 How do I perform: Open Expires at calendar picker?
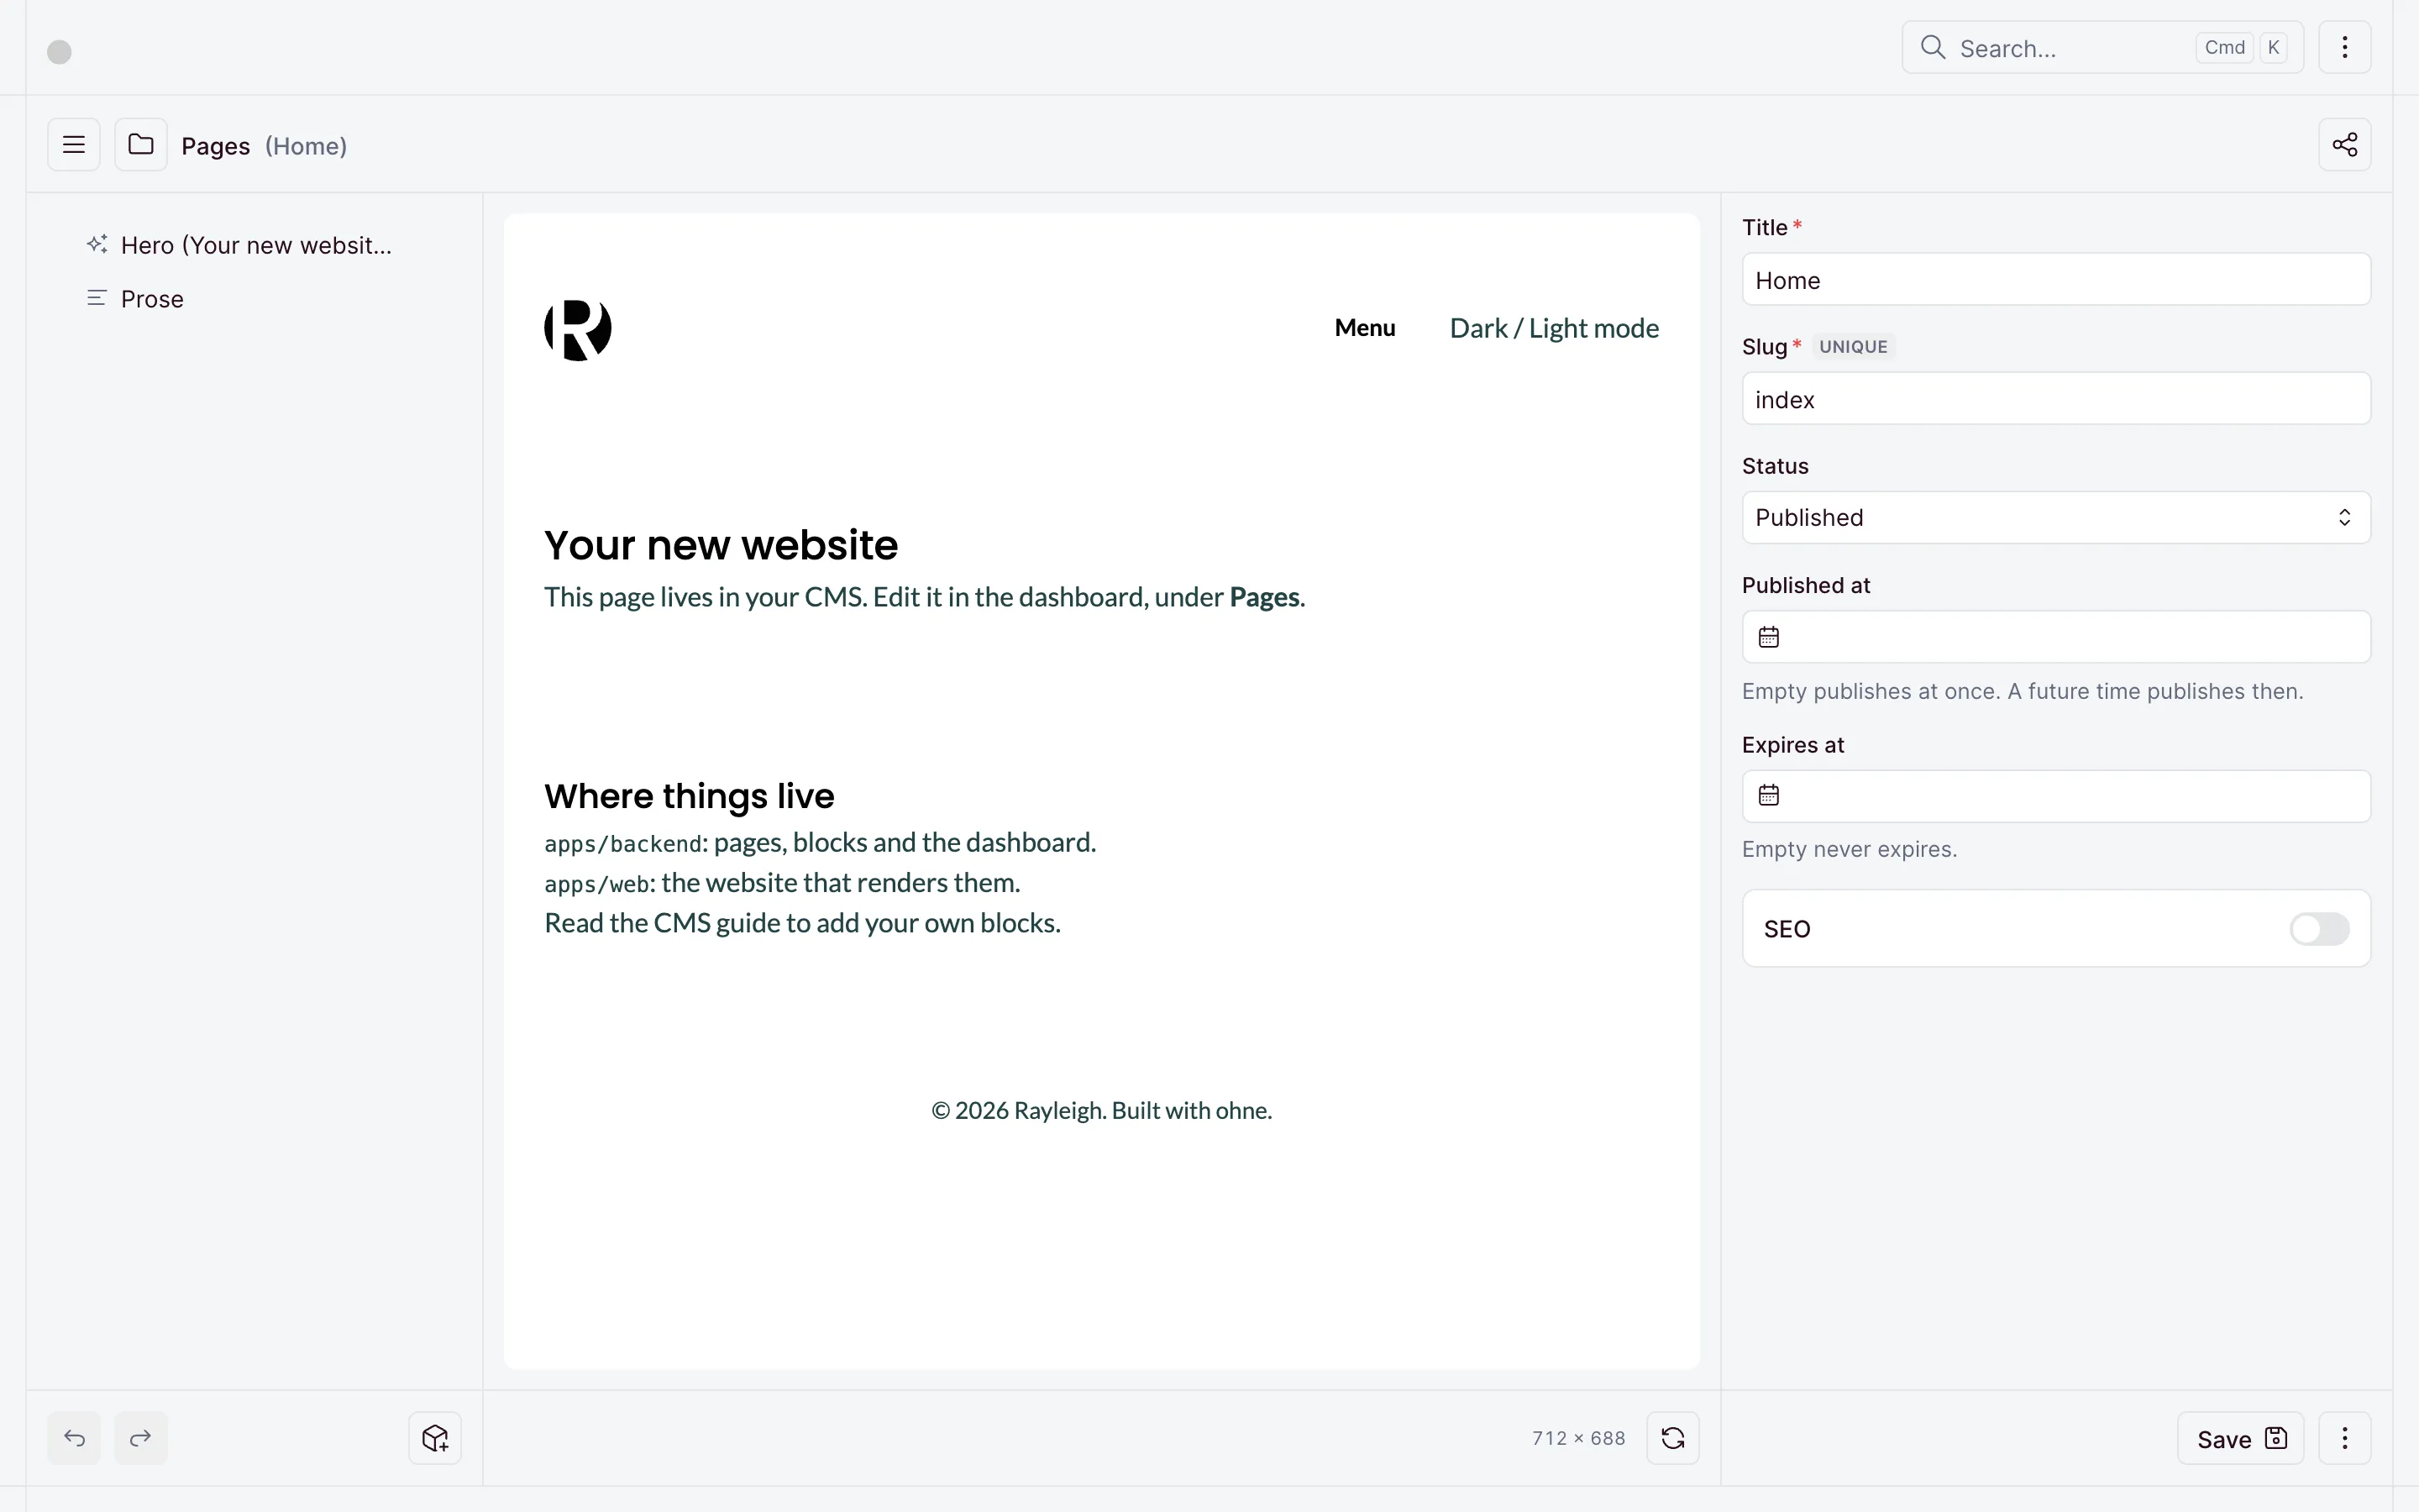tap(1769, 796)
